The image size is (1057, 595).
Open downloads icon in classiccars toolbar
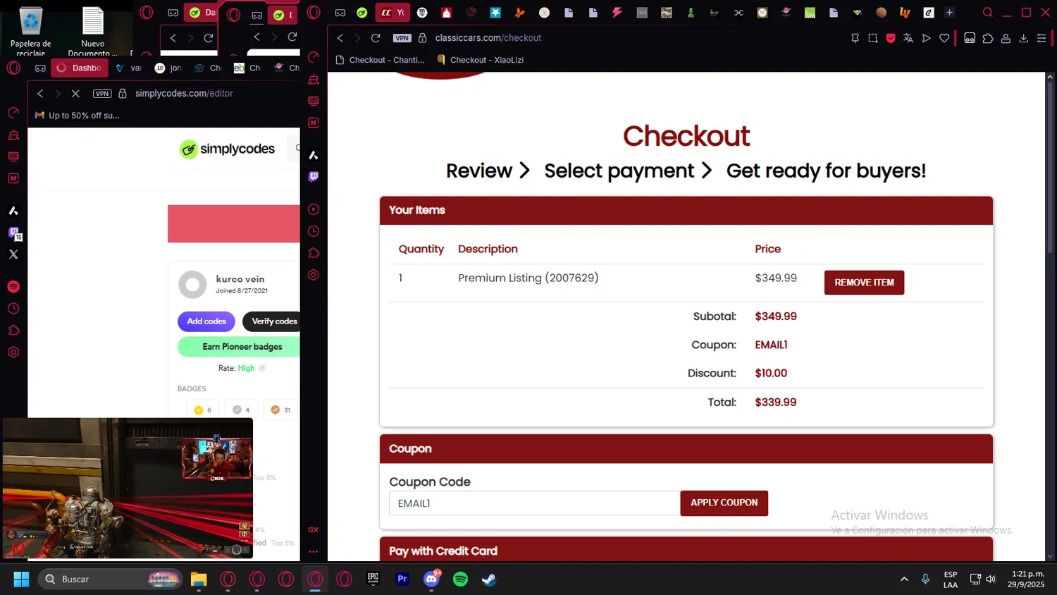[x=1024, y=38]
